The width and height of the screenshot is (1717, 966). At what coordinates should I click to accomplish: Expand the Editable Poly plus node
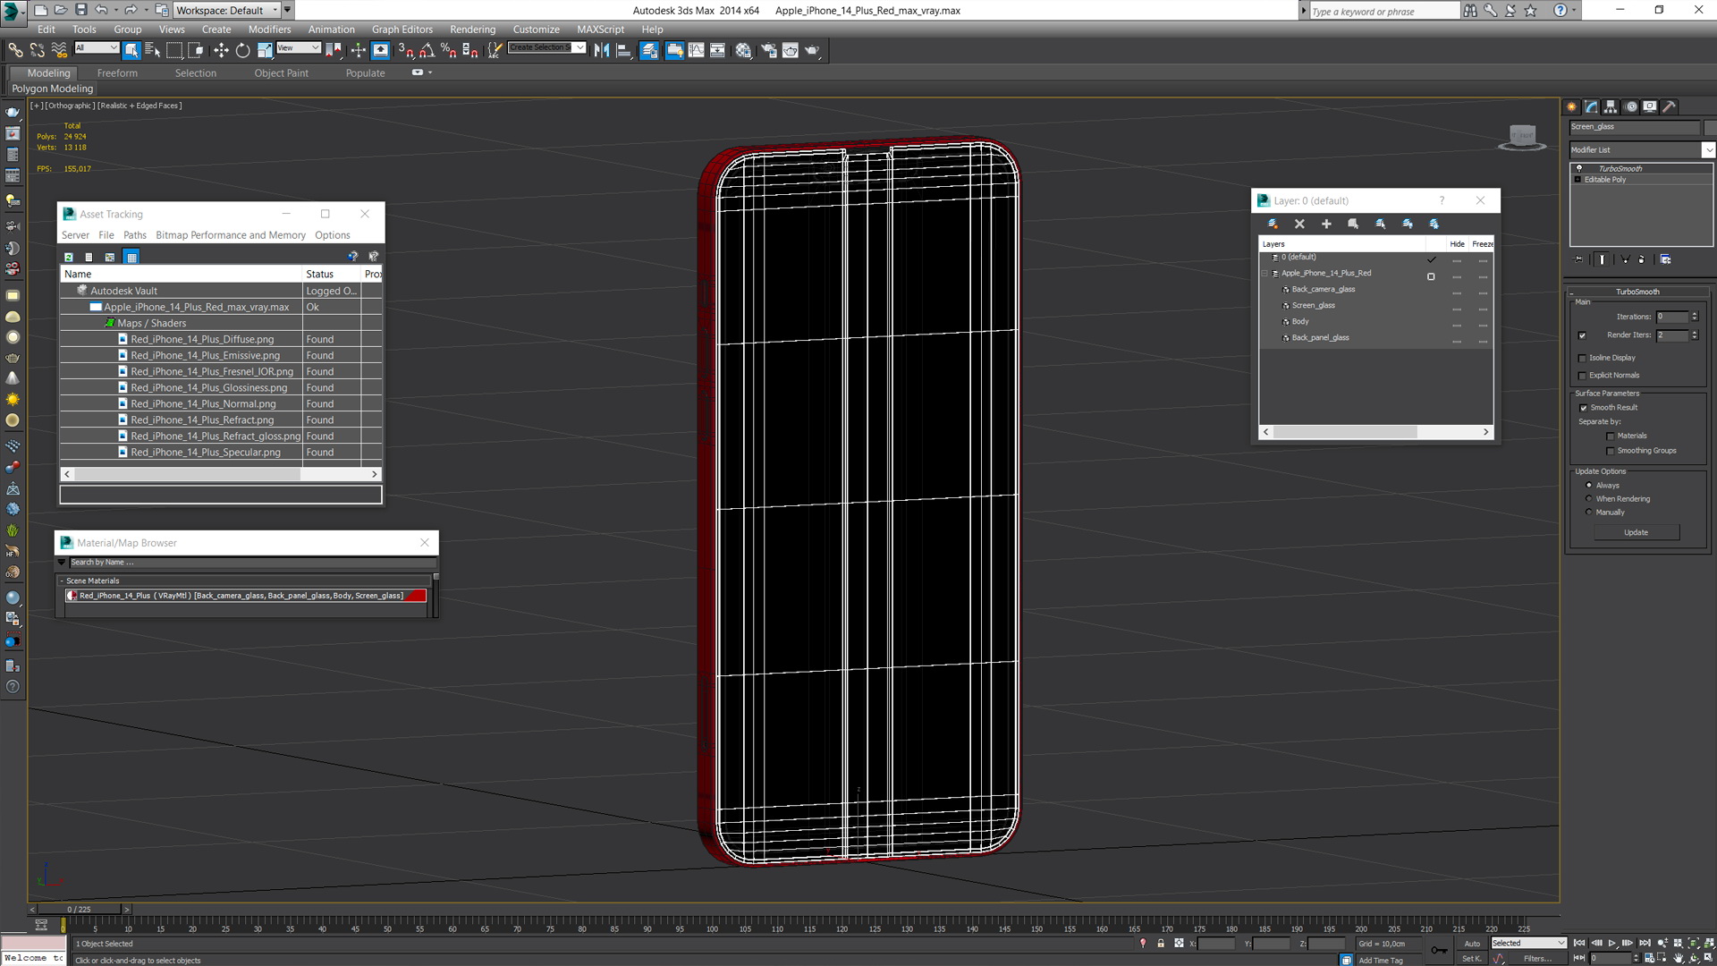pos(1578,180)
